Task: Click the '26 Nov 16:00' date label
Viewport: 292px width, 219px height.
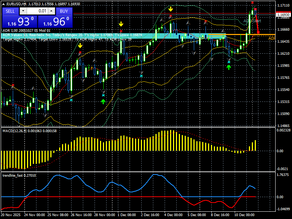Action: pyautogui.click(x=81, y=215)
